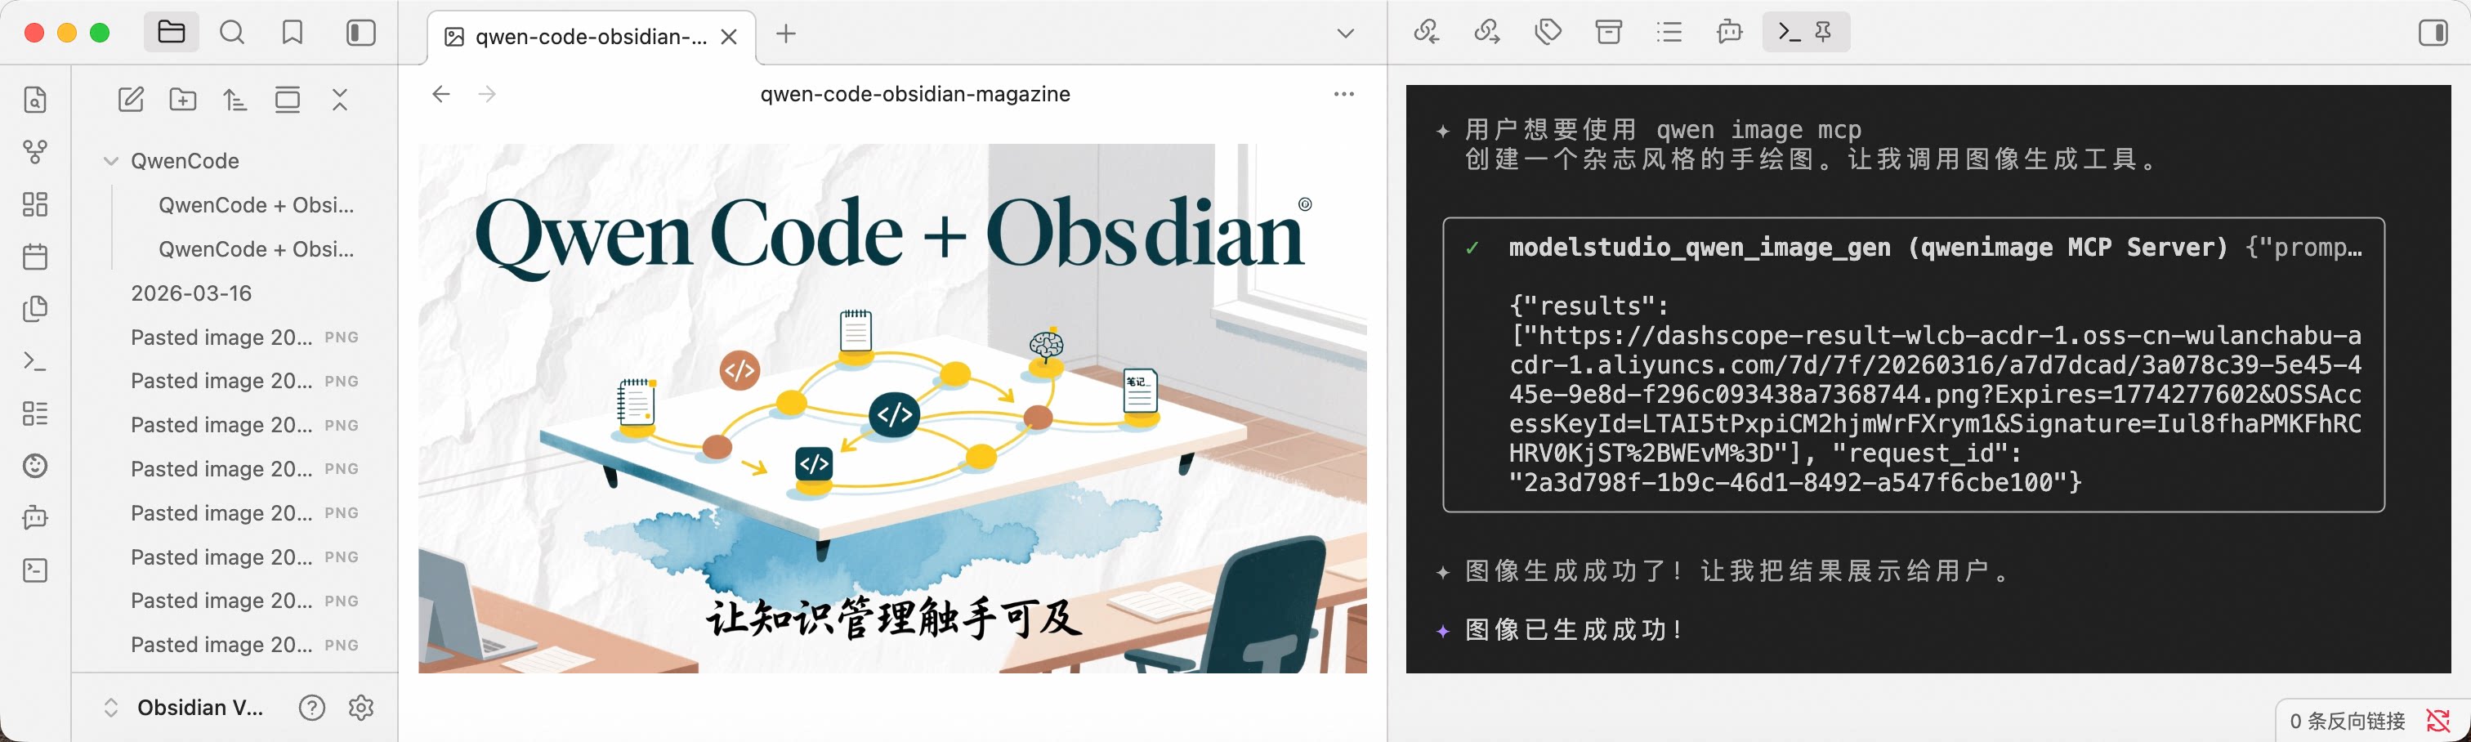
Task: Show the outline panel
Action: [x=1670, y=33]
